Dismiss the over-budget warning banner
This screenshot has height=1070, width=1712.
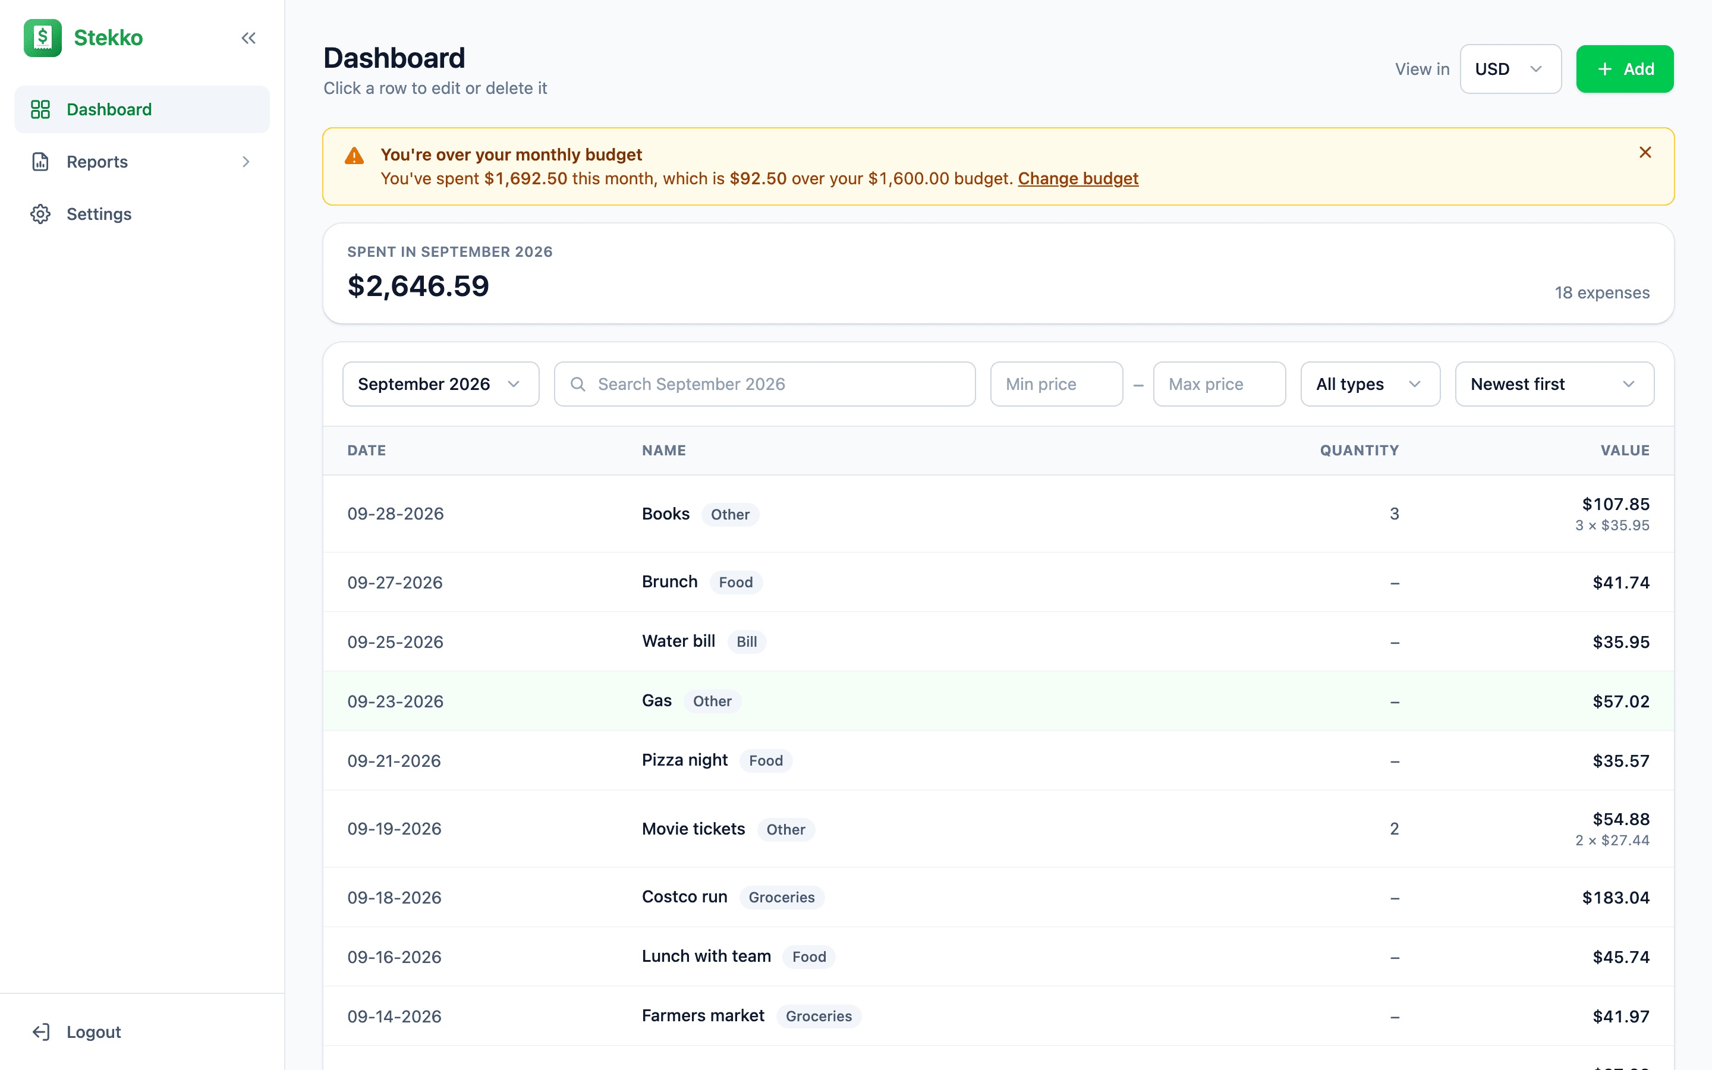pos(1645,153)
